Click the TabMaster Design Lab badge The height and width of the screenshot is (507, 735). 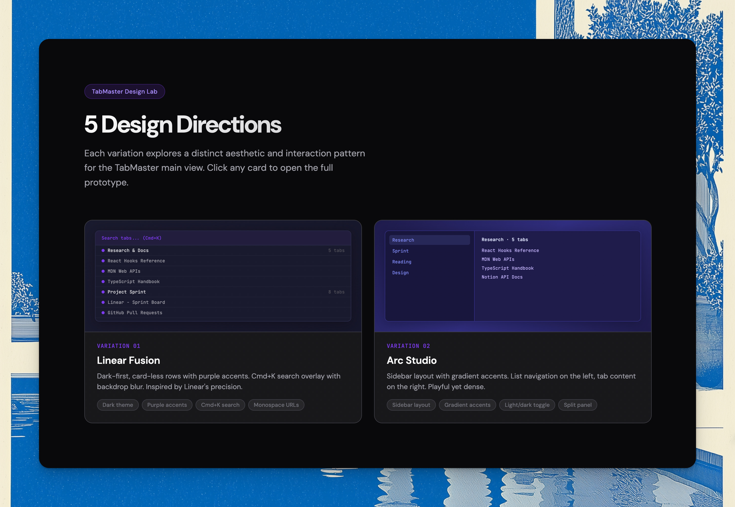124,92
